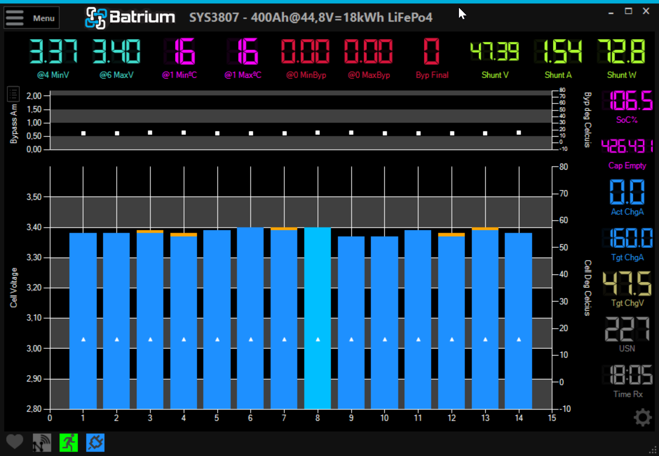The height and width of the screenshot is (456, 659).
Task: Click the cell 12 voltage bar
Action: tap(451, 321)
